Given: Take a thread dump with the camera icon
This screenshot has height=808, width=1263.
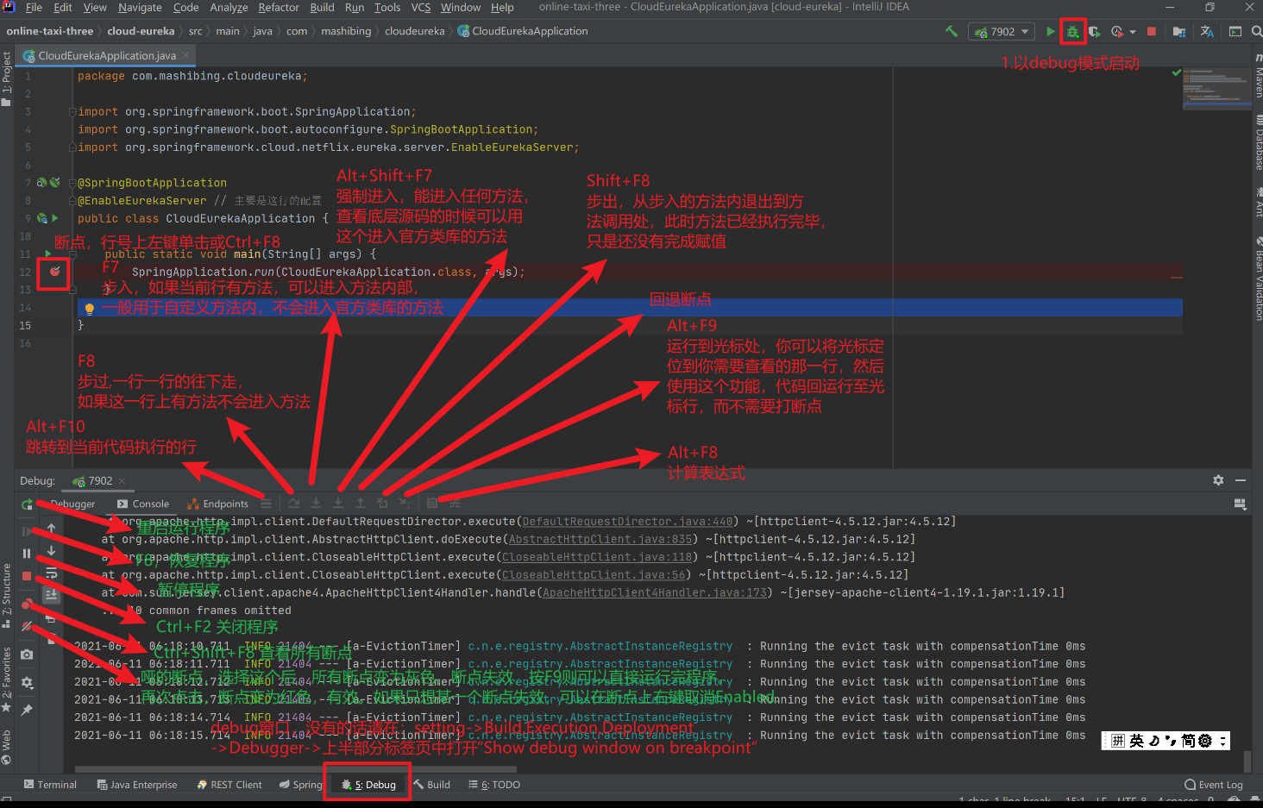Looking at the screenshot, I should tap(27, 655).
